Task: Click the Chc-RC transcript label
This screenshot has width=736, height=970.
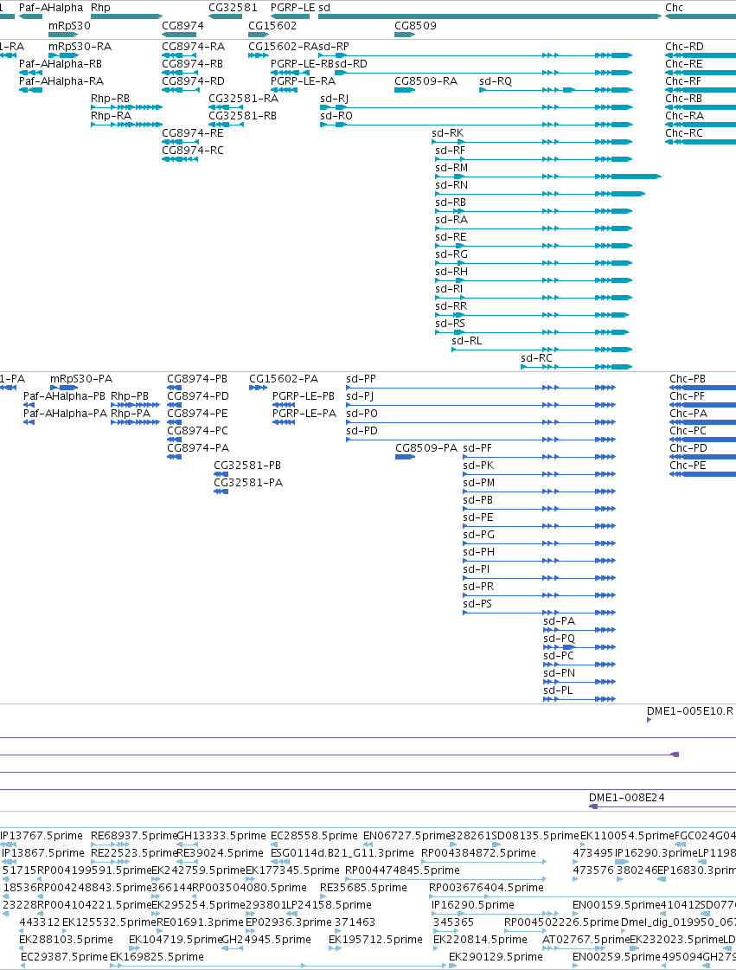Action: pos(683,133)
